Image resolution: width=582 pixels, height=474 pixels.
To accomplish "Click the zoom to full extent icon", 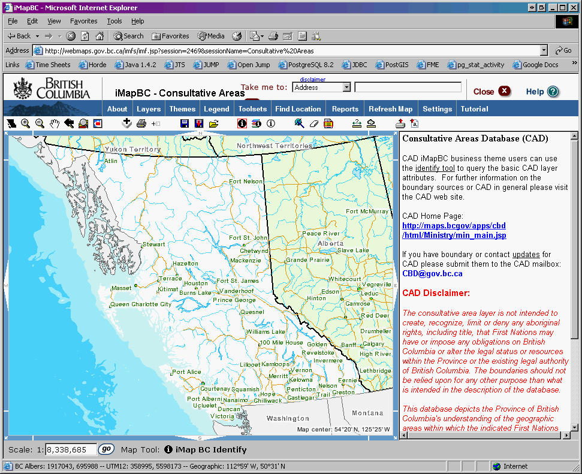I will (83, 123).
